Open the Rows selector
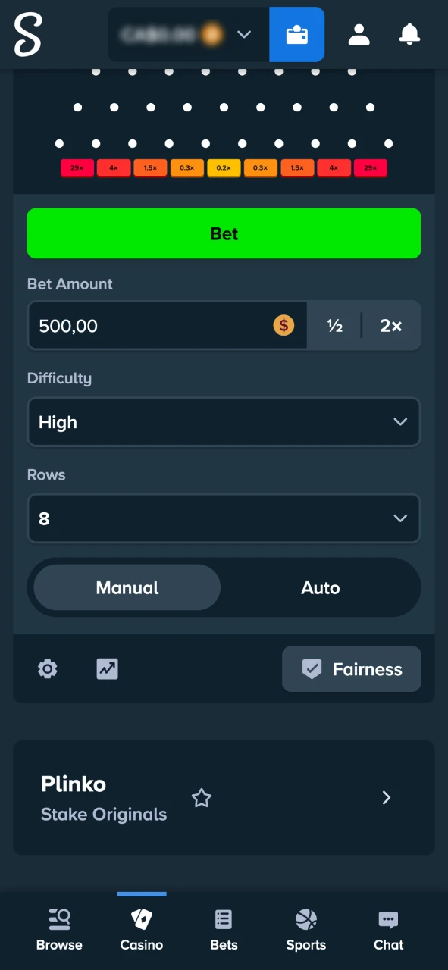 224,518
